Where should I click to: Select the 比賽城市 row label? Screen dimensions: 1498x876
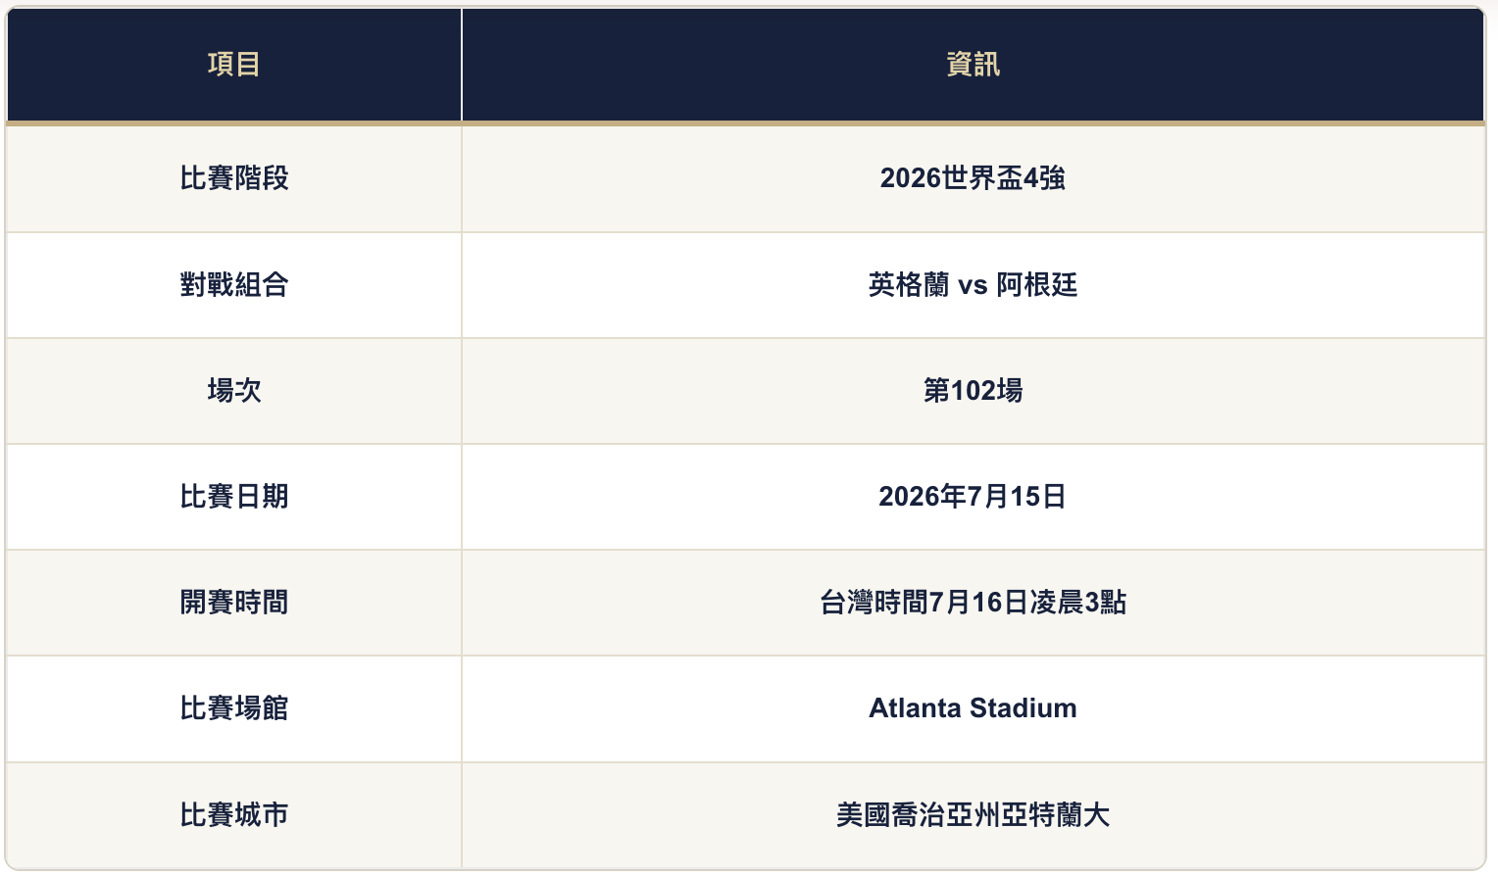pyautogui.click(x=233, y=815)
